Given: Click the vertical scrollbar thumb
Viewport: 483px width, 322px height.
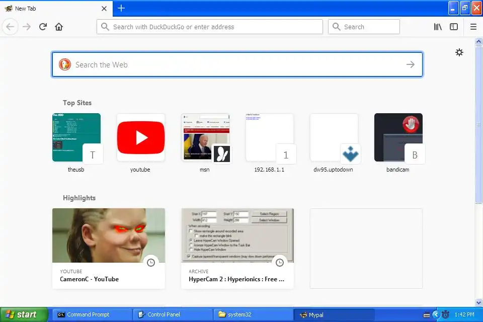Looking at the screenshot, I should [478, 124].
